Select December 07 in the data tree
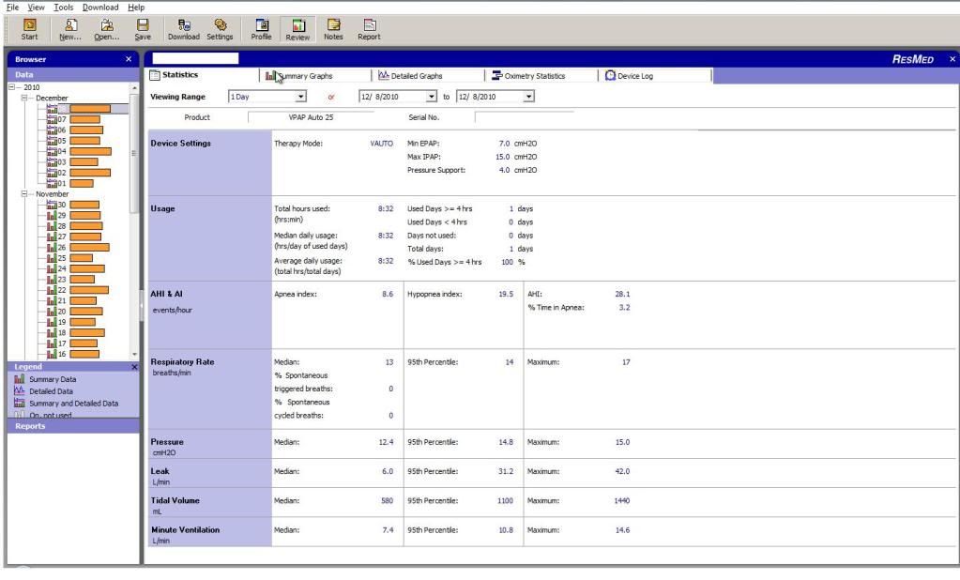Screen dimensions: 960x580 tap(73, 119)
